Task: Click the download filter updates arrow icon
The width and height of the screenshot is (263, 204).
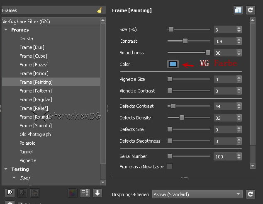Action: [x=97, y=193]
